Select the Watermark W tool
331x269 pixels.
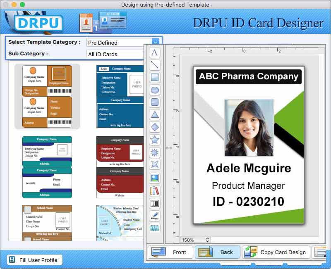tap(154, 228)
